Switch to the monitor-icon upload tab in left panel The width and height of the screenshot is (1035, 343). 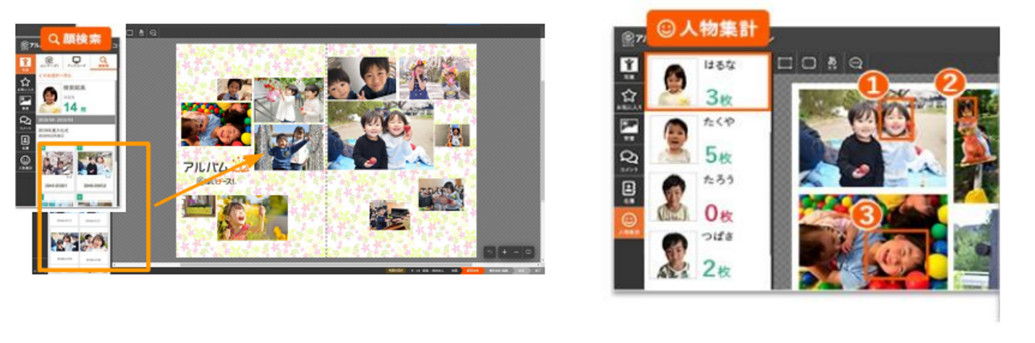tap(76, 62)
